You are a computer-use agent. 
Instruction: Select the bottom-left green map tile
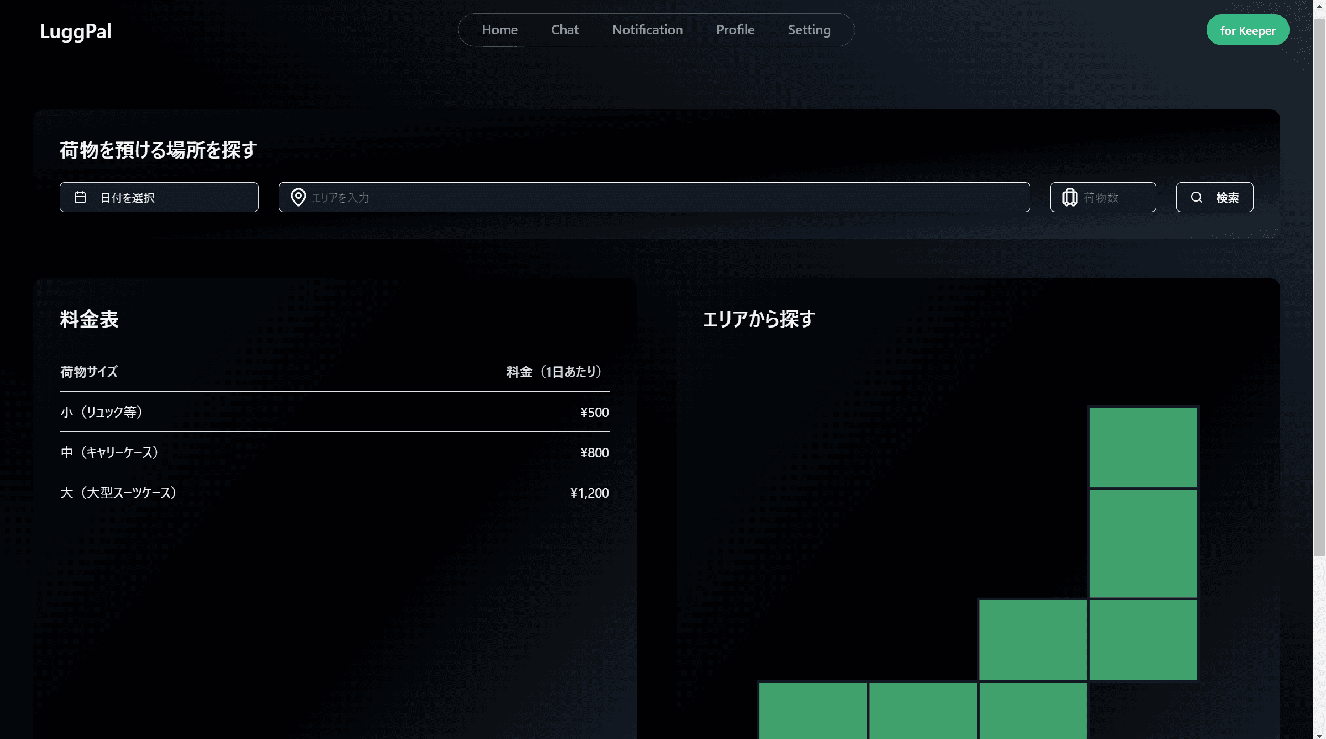pyautogui.click(x=813, y=710)
